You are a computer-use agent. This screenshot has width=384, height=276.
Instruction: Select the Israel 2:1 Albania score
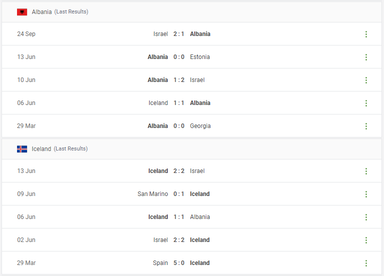pyautogui.click(x=179, y=34)
